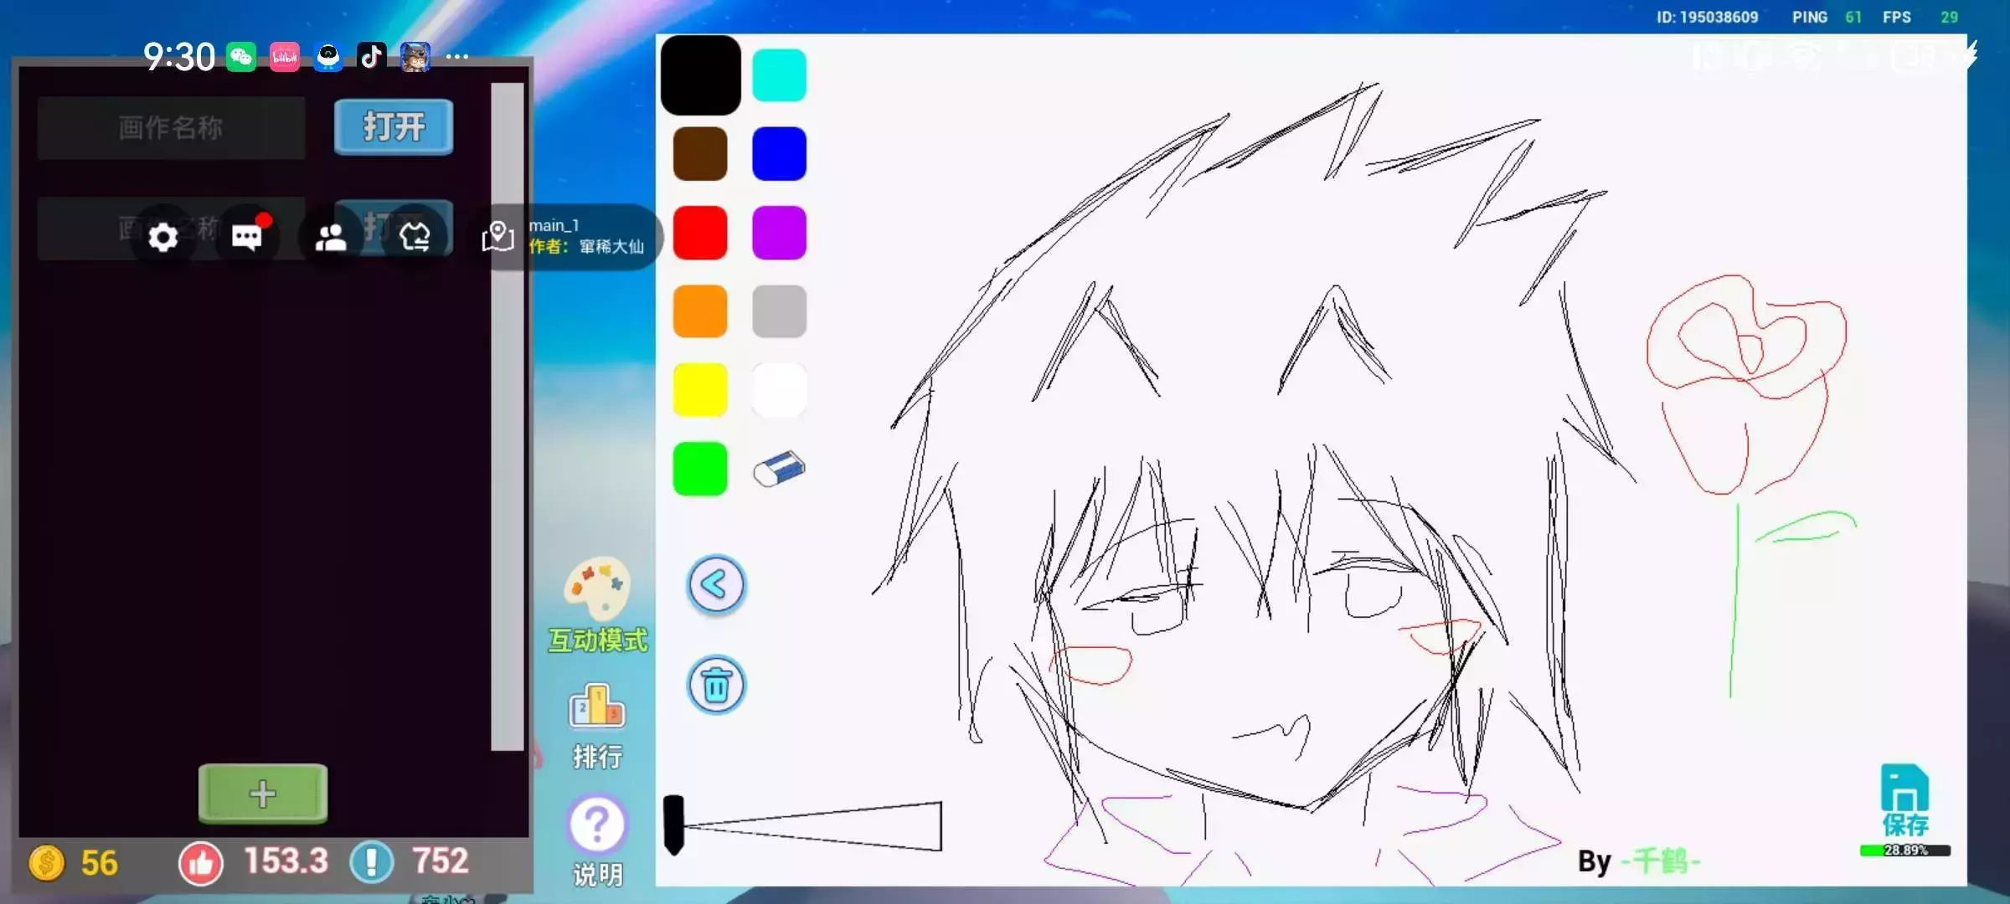Click the top blue 打开 button
Screen dimensions: 2010x904
[394, 127]
